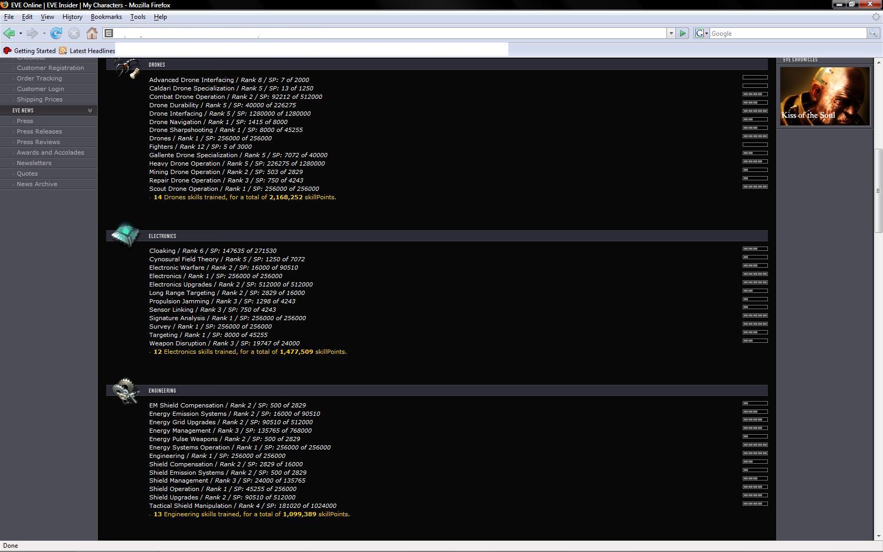Open the Kiss of the Soul chronicle thumbnail
Screen dimensions: 883x552
[x=825, y=96]
